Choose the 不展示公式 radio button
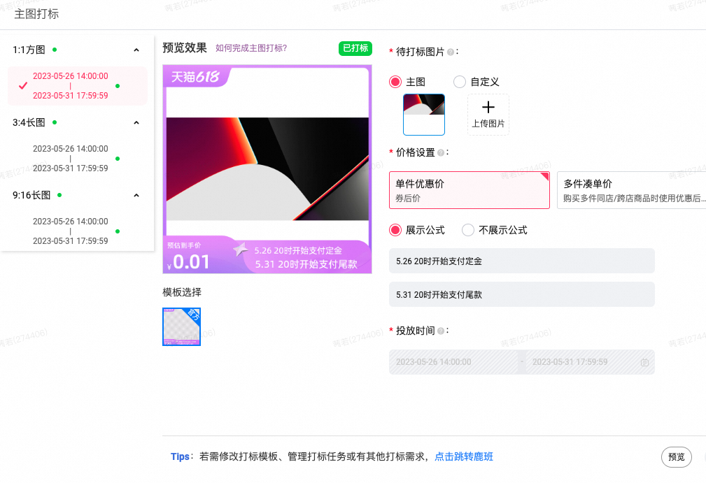This screenshot has height=483, width=706. coord(468,230)
